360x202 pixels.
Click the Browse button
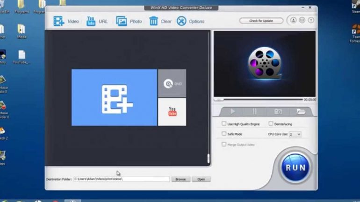(180, 179)
